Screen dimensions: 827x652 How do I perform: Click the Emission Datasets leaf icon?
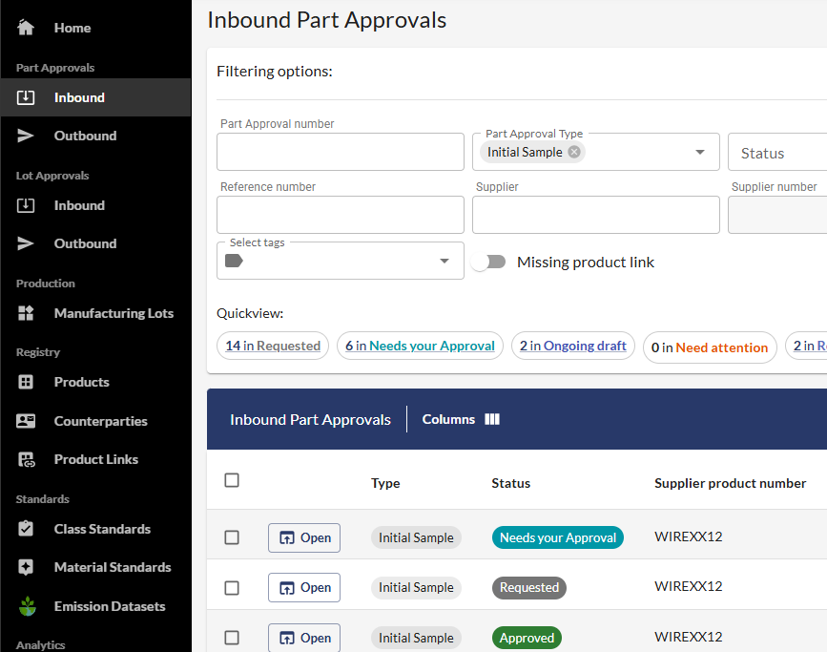[x=26, y=606]
